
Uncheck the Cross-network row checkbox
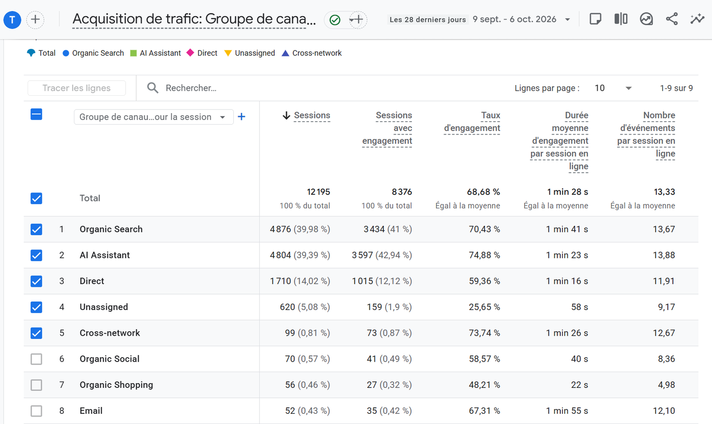(x=37, y=333)
